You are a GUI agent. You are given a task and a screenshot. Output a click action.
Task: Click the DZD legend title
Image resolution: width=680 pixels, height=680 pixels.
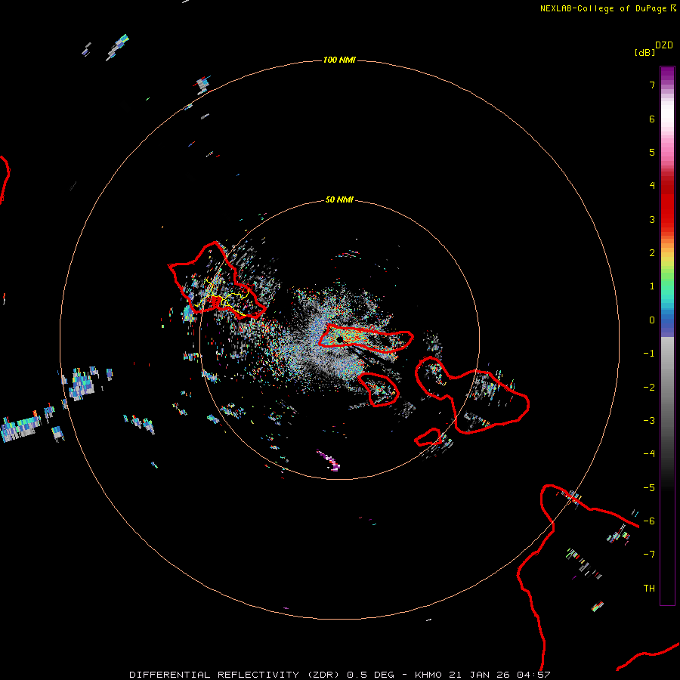point(664,45)
